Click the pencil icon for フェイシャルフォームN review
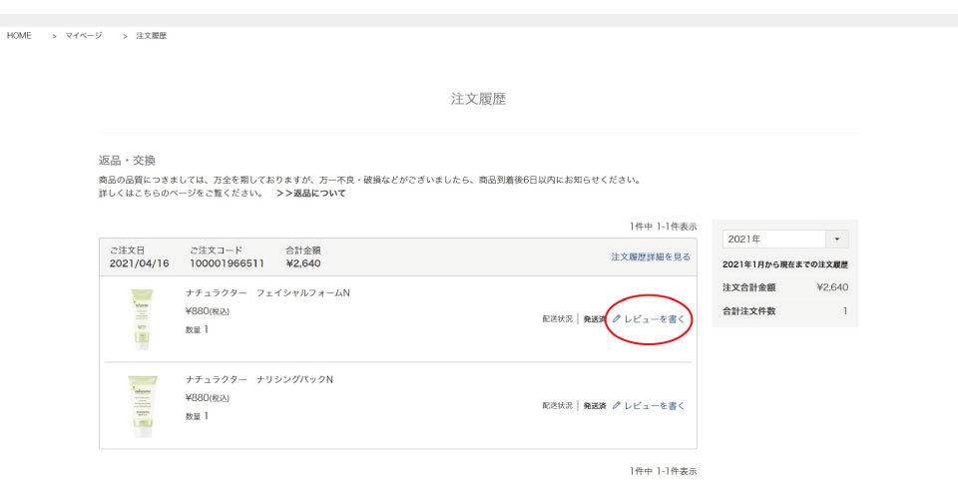The height and width of the screenshot is (486, 958). pos(617,319)
